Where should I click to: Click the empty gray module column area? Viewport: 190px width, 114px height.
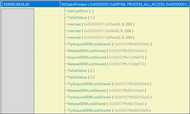(18, 61)
